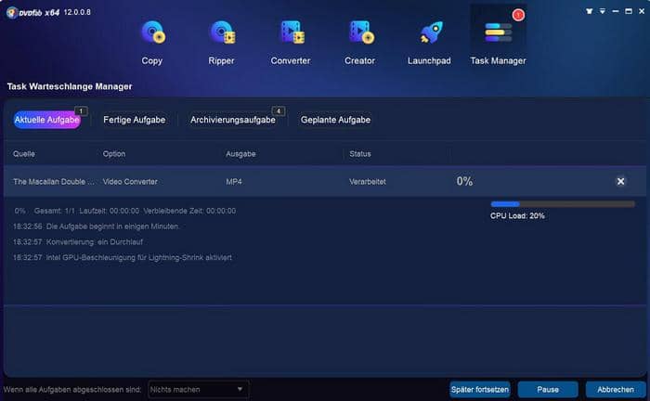Click the red notification badge on Task Manager

(x=518, y=15)
